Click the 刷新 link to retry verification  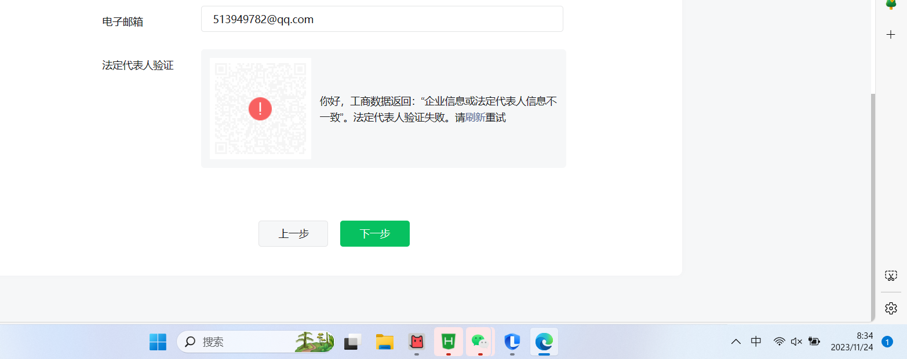[x=475, y=118]
